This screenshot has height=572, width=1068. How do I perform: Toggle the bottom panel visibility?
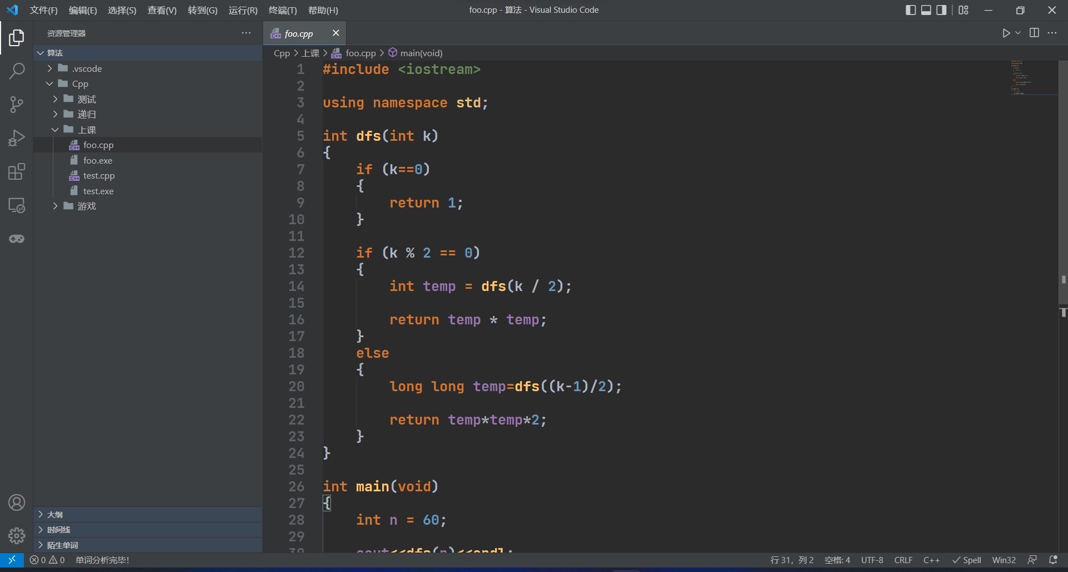pos(926,9)
